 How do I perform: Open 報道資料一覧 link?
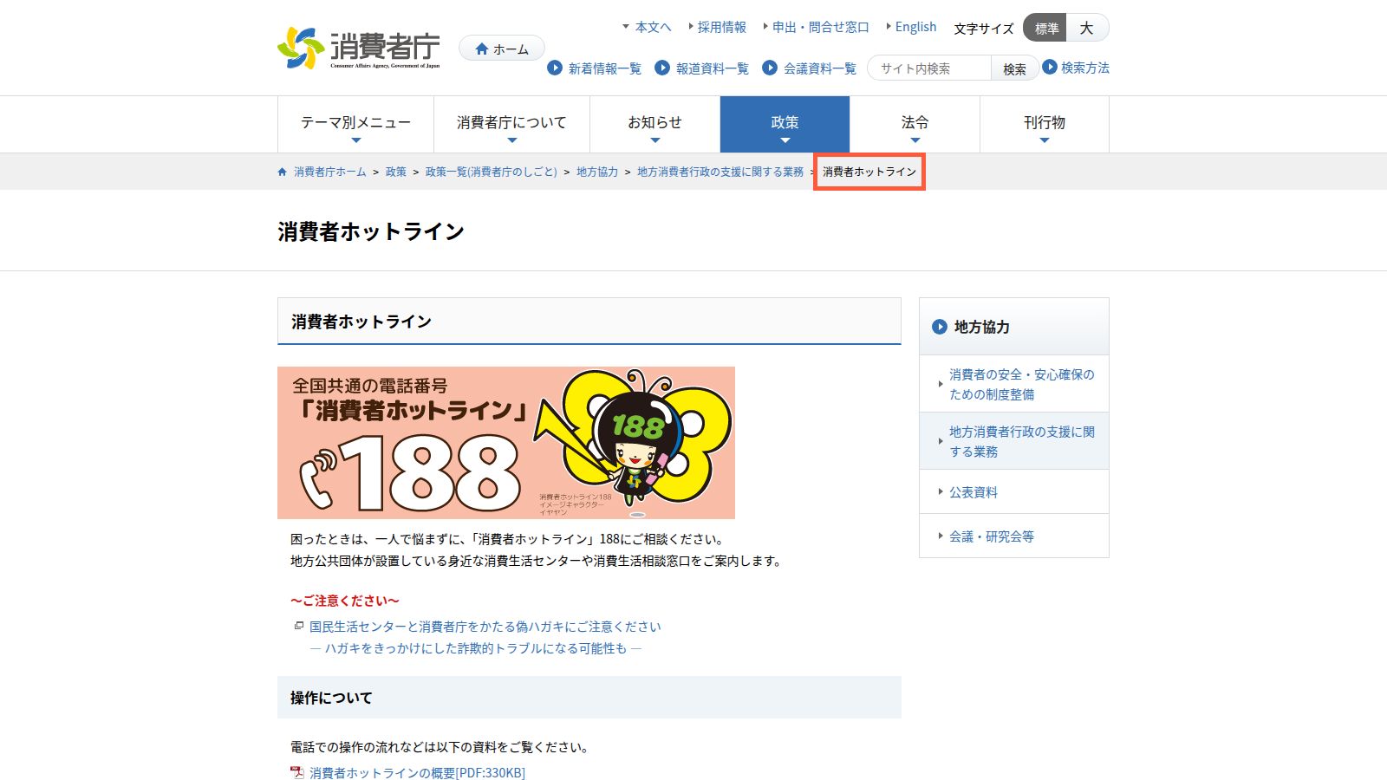[712, 68]
